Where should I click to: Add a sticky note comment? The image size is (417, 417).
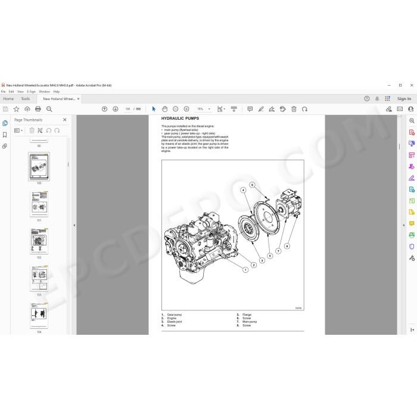tap(250, 109)
